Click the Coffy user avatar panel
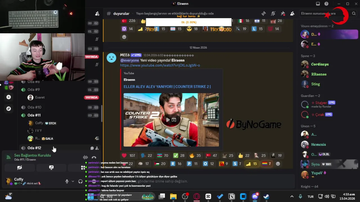Screen dimensions: 360x202 click(9, 181)
